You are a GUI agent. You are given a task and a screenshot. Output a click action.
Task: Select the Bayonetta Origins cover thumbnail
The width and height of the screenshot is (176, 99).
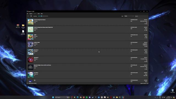click(x=31, y=67)
